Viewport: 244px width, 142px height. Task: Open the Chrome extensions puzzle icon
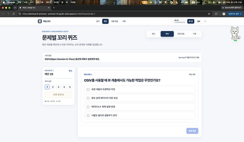[216, 14]
